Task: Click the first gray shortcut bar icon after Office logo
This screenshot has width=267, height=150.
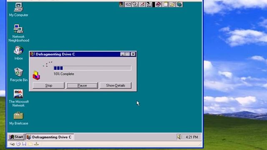Action: point(128,5)
